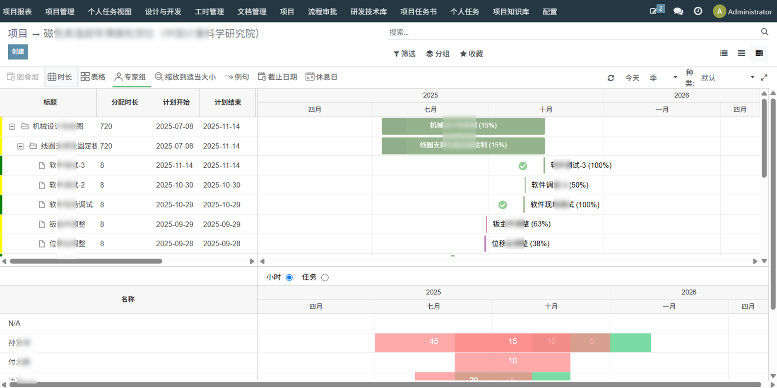Toggle the 截止日期 deadline display
This screenshot has width=777, height=388.
[277, 77]
